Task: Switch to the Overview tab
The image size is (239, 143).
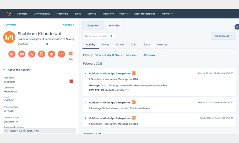Action: click(93, 26)
